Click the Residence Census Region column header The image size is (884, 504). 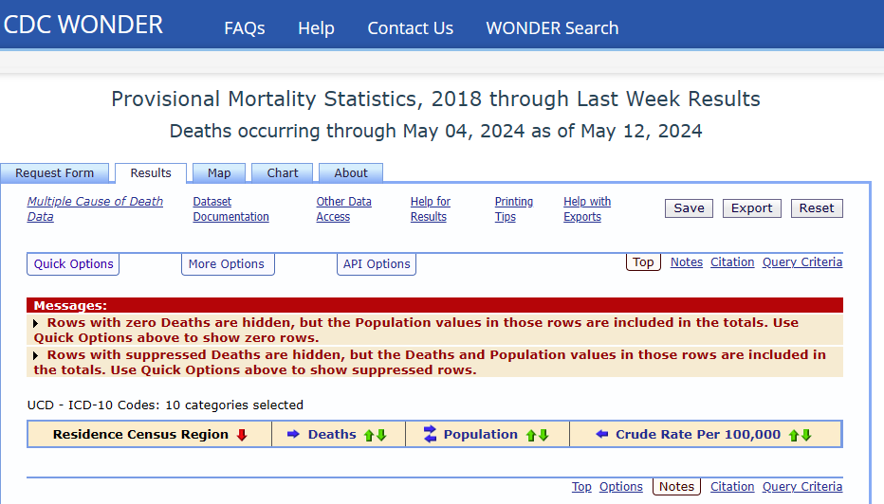(140, 435)
